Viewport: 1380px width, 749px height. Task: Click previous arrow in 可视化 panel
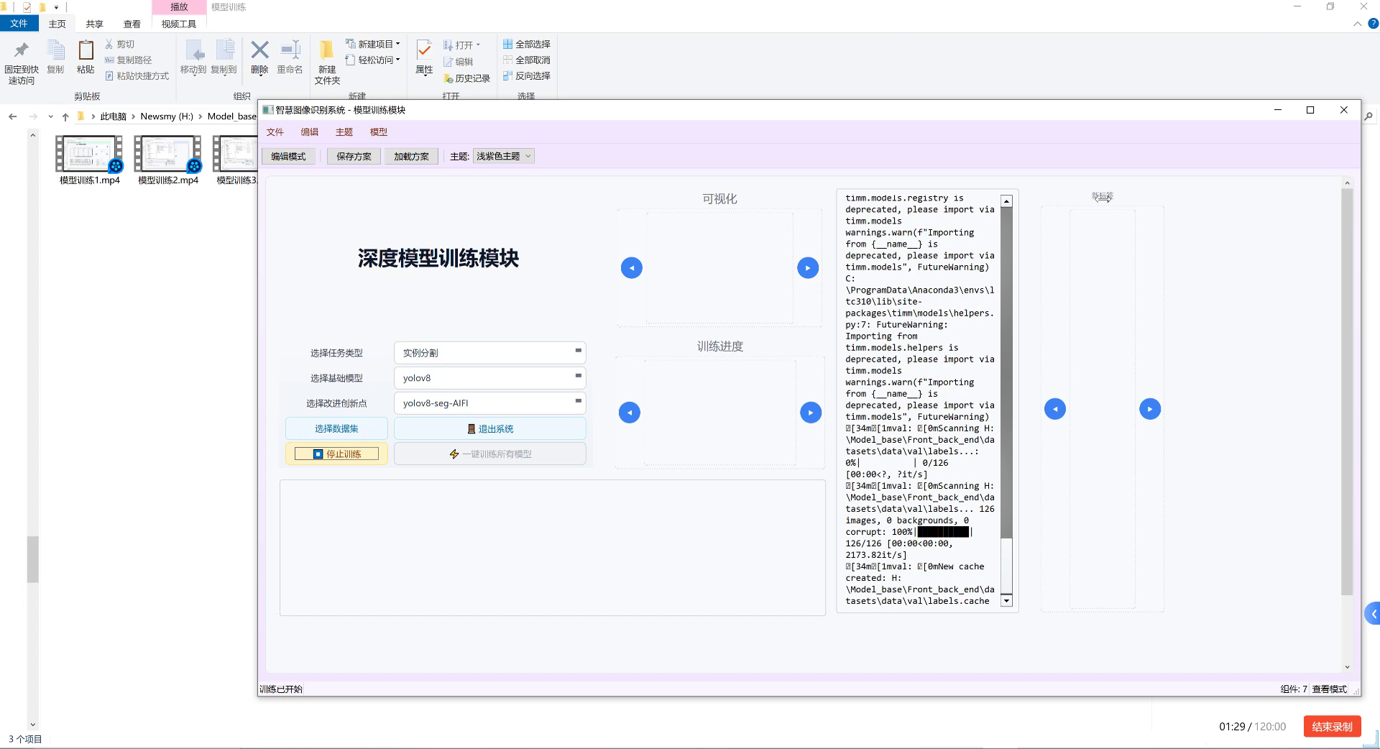point(631,268)
